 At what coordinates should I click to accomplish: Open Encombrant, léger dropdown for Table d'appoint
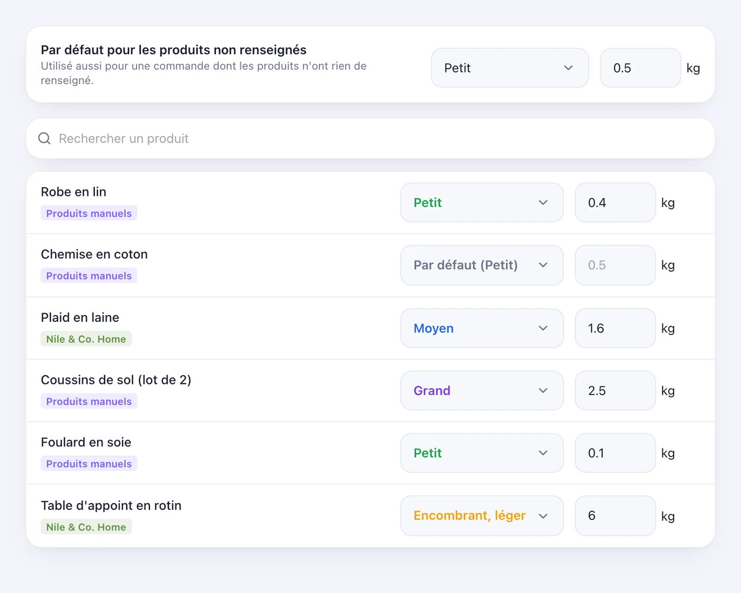tap(482, 516)
